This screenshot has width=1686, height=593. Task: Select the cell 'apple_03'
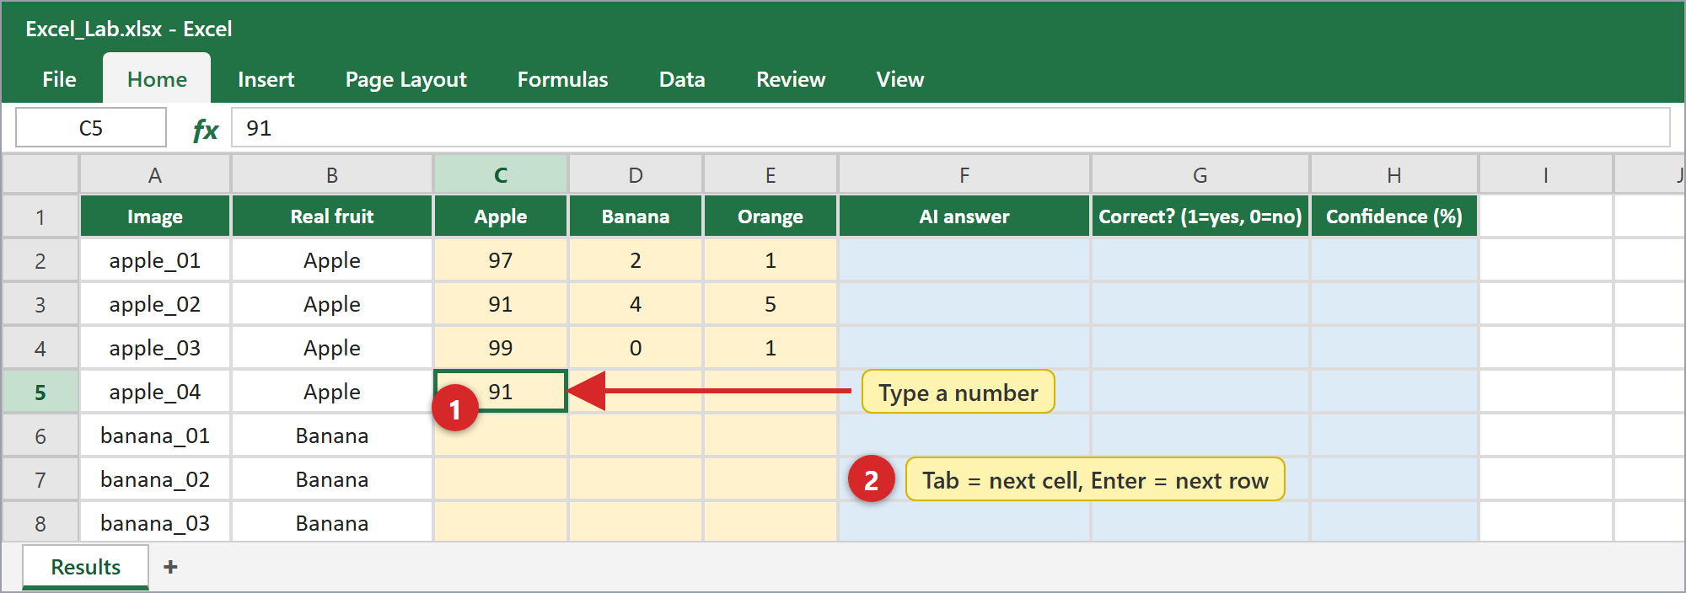coord(155,348)
